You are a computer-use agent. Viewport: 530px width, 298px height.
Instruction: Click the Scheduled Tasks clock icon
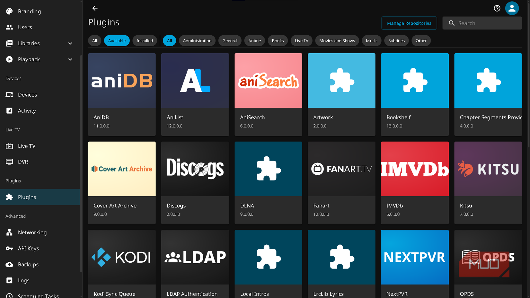pyautogui.click(x=9, y=296)
